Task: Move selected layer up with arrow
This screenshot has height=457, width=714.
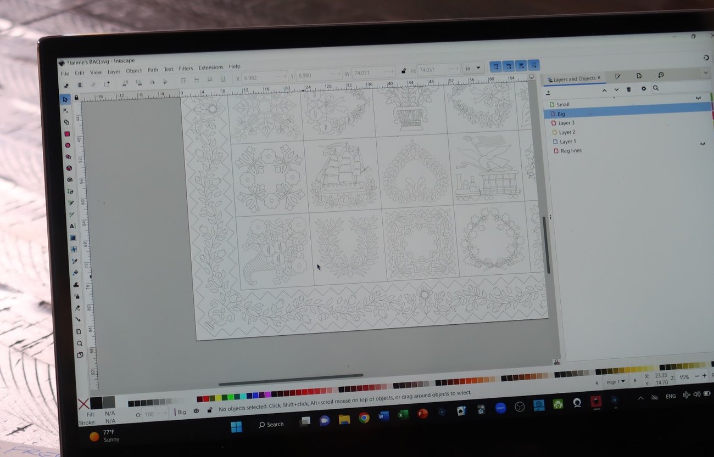Action: tap(605, 90)
